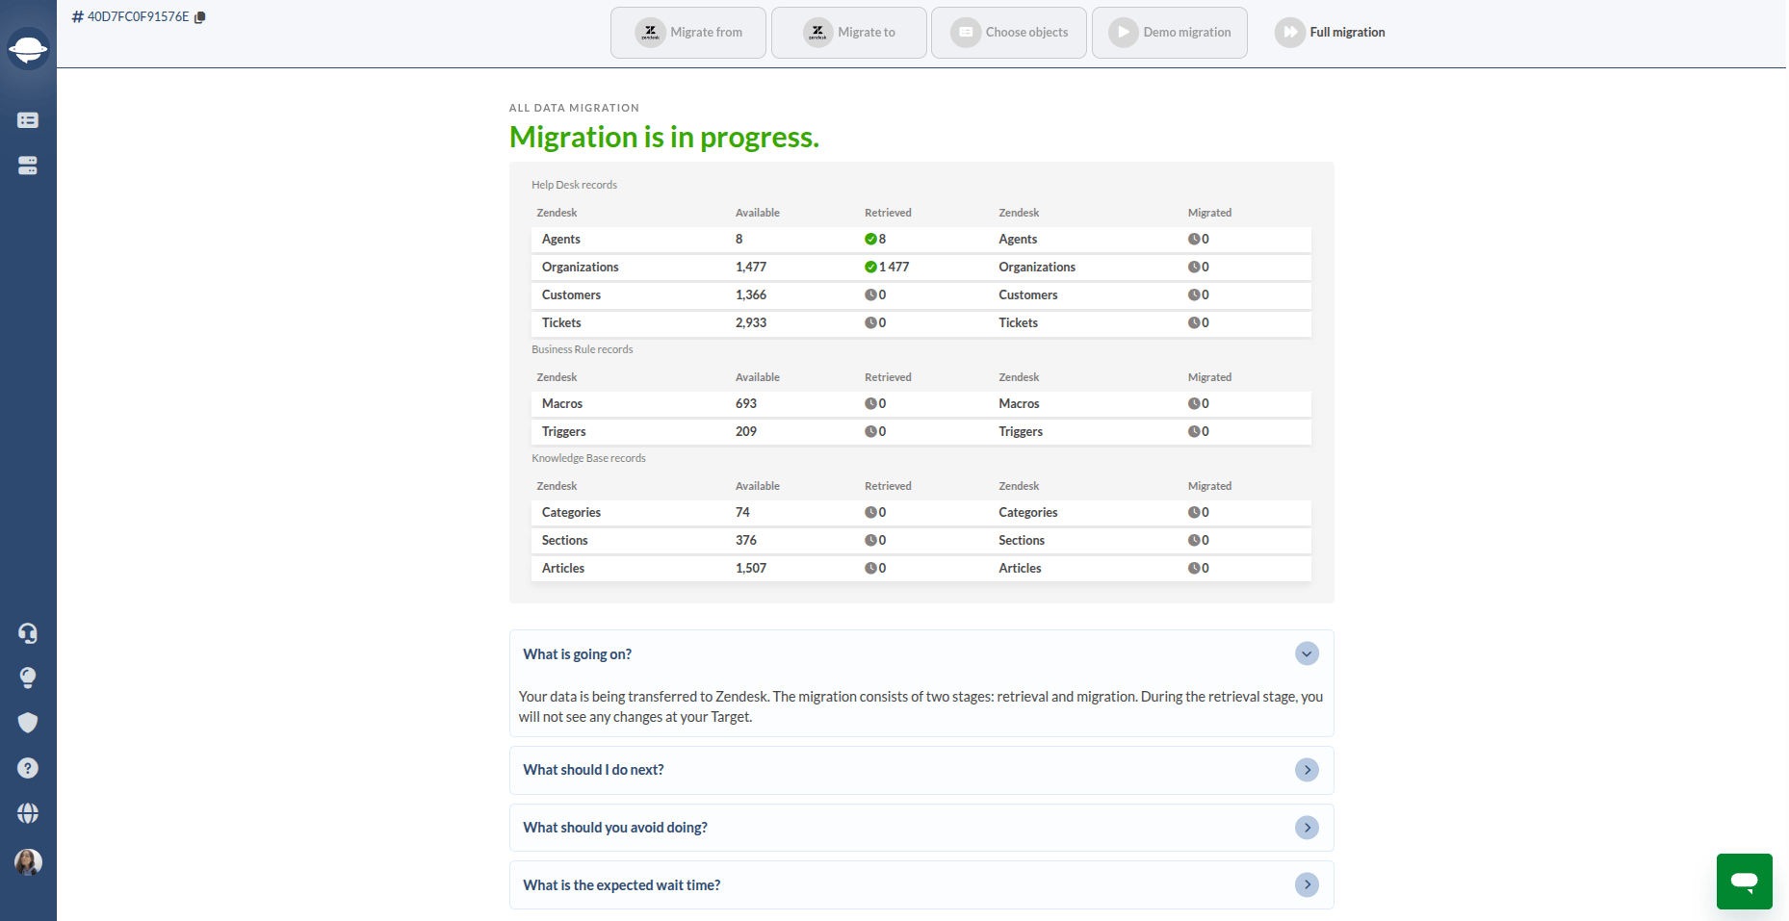Screen dimensions: 1789x921
Task: Click the Customers available count 1,366
Action: pos(751,294)
